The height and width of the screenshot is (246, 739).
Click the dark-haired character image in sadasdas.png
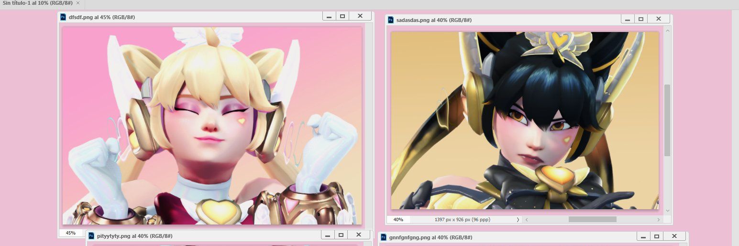(x=525, y=120)
